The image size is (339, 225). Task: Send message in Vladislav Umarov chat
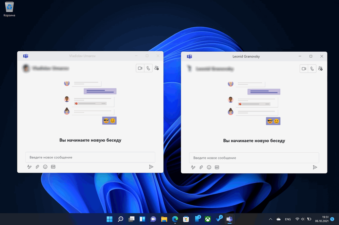tap(151, 167)
